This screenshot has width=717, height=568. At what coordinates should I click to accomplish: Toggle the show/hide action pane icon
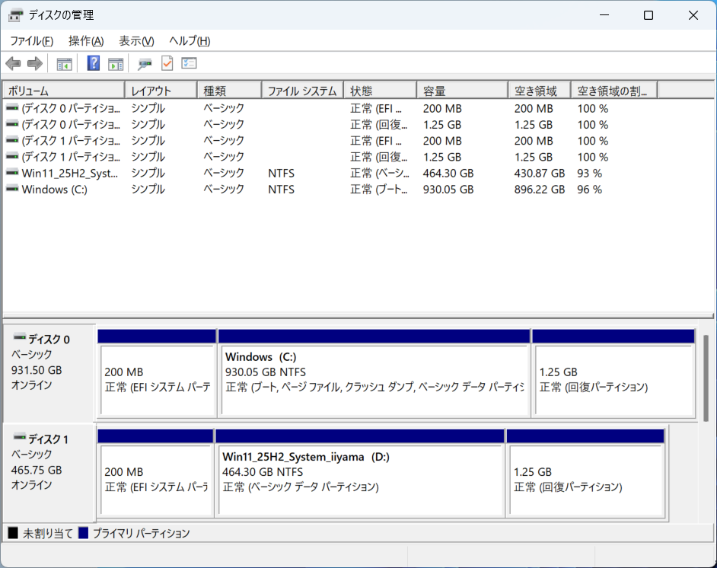point(116,64)
